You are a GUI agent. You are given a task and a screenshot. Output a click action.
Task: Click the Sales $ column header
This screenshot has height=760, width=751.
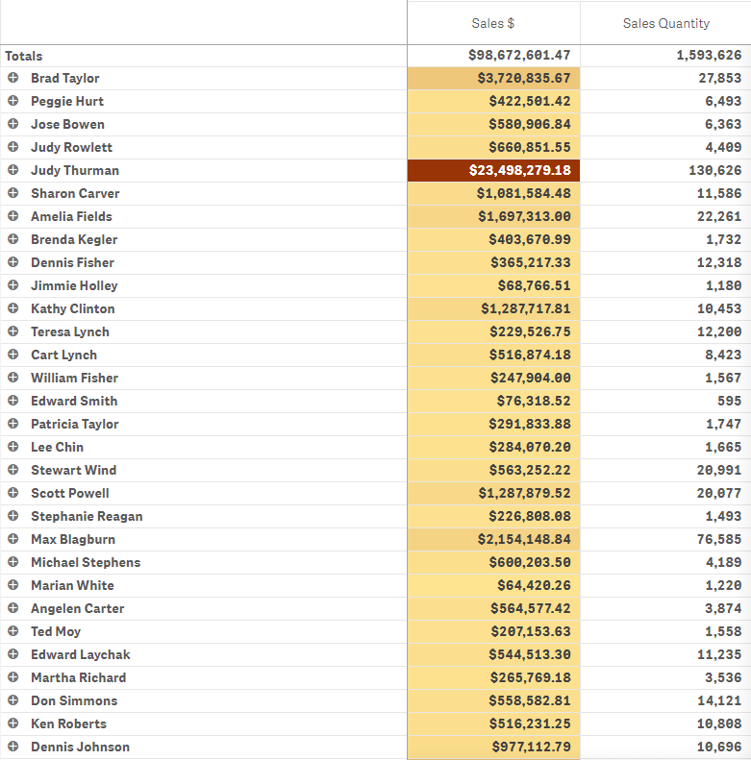click(x=493, y=23)
